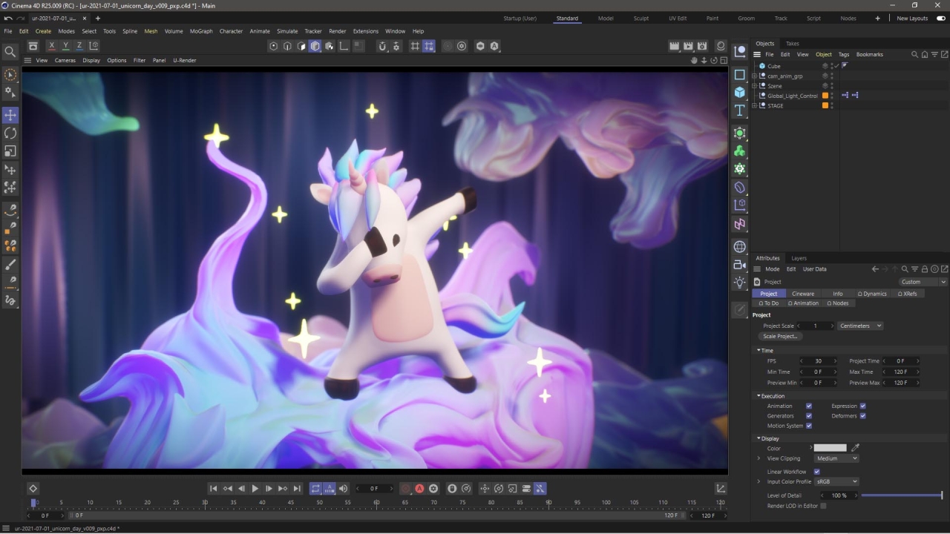Image resolution: width=950 pixels, height=534 pixels.
Task: Open the View Clipping Medium dropdown
Action: [836, 458]
